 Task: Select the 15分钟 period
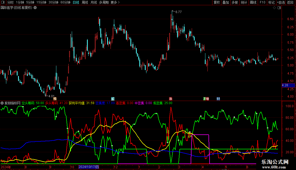tap(41, 2)
